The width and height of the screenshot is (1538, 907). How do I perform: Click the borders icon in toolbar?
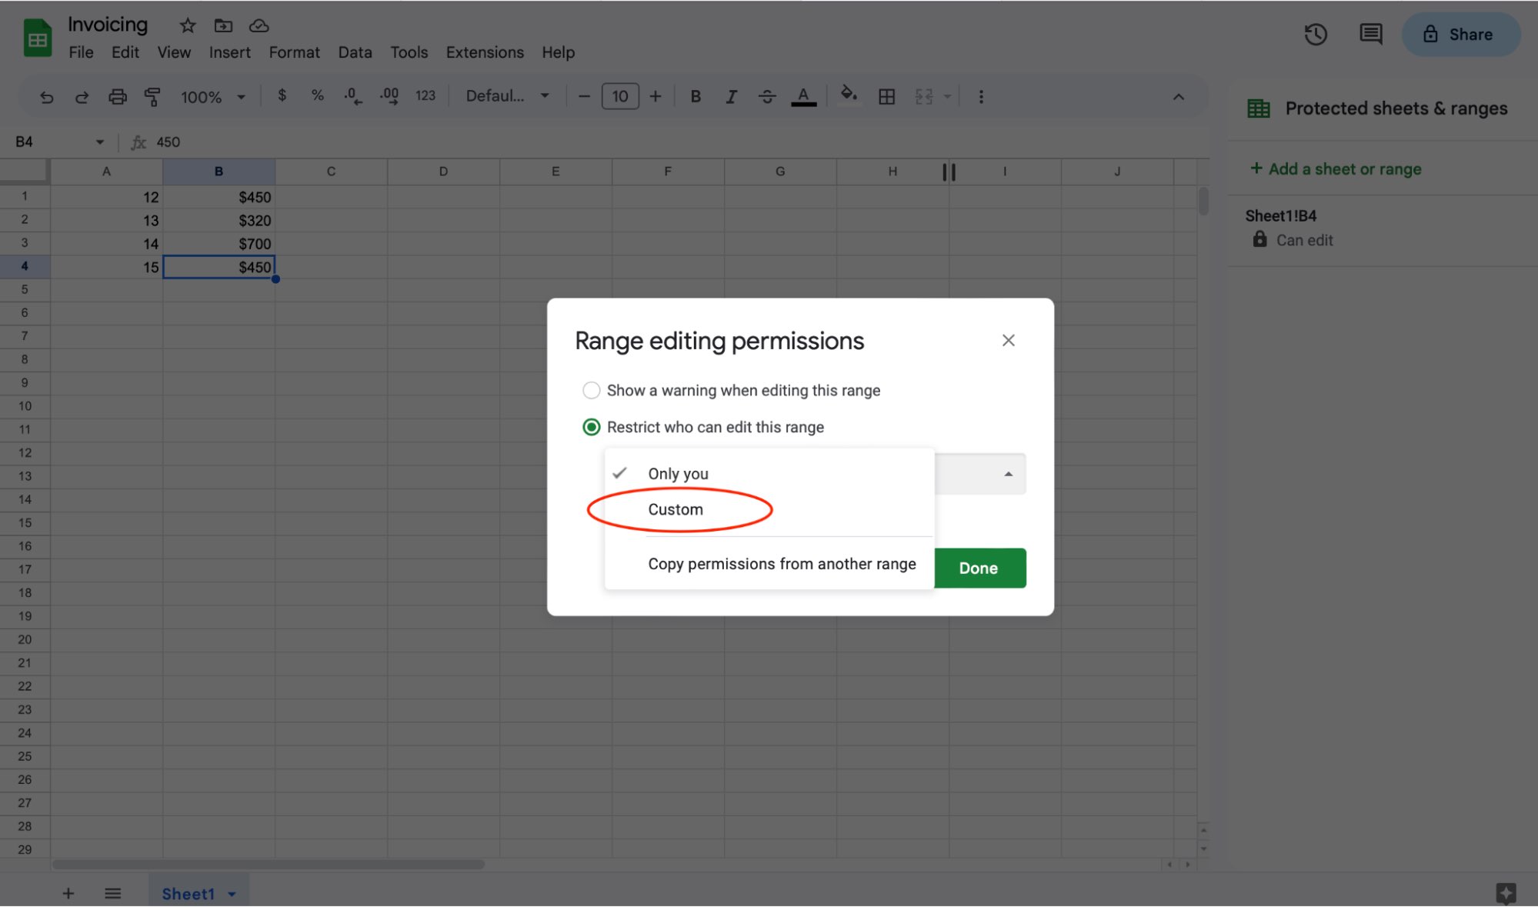(885, 96)
